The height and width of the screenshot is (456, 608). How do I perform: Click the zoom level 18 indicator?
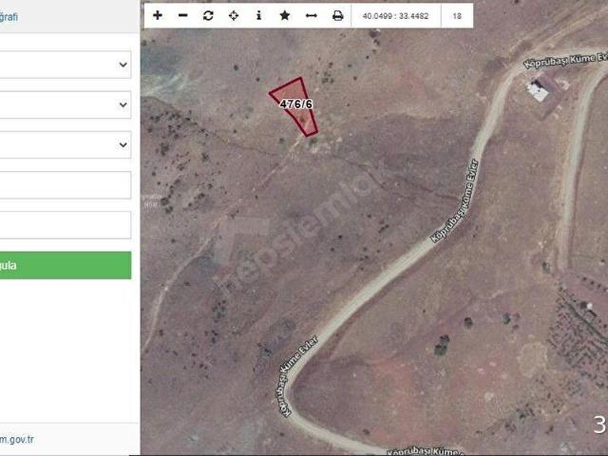tap(457, 16)
